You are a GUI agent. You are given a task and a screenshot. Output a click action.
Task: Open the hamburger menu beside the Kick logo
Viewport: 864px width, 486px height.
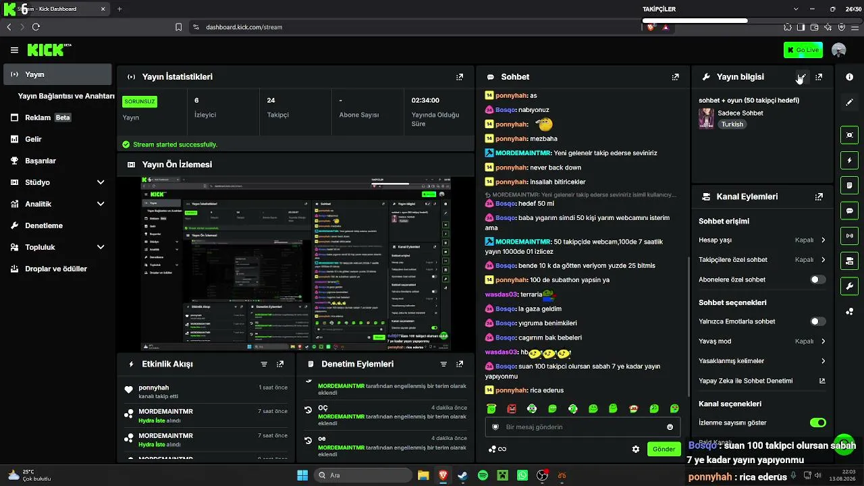(x=14, y=50)
